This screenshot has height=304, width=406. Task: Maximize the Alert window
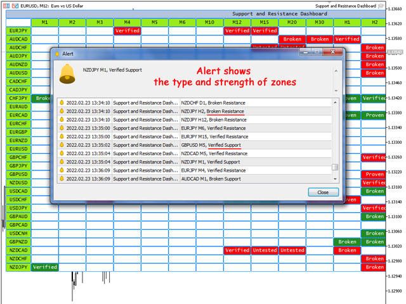pyautogui.click(x=317, y=52)
